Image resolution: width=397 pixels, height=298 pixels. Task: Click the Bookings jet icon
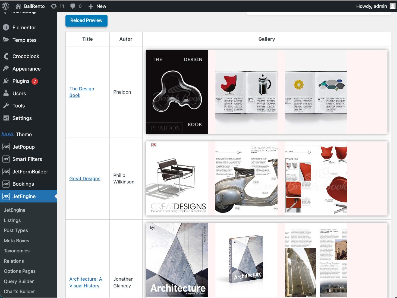(6, 184)
